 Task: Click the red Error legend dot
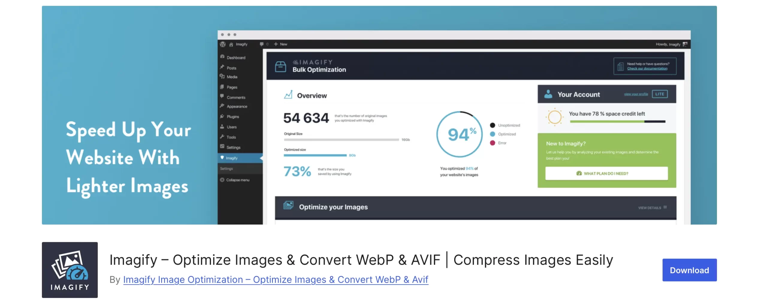coord(492,143)
